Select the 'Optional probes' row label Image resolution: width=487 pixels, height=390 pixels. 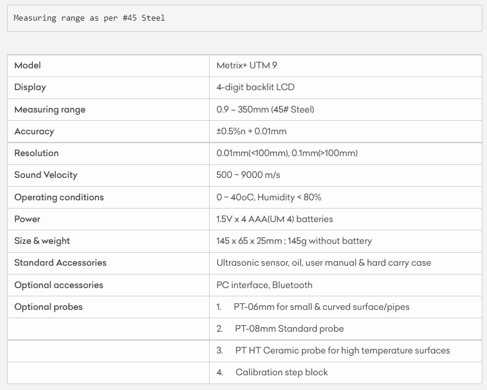pyautogui.click(x=48, y=307)
